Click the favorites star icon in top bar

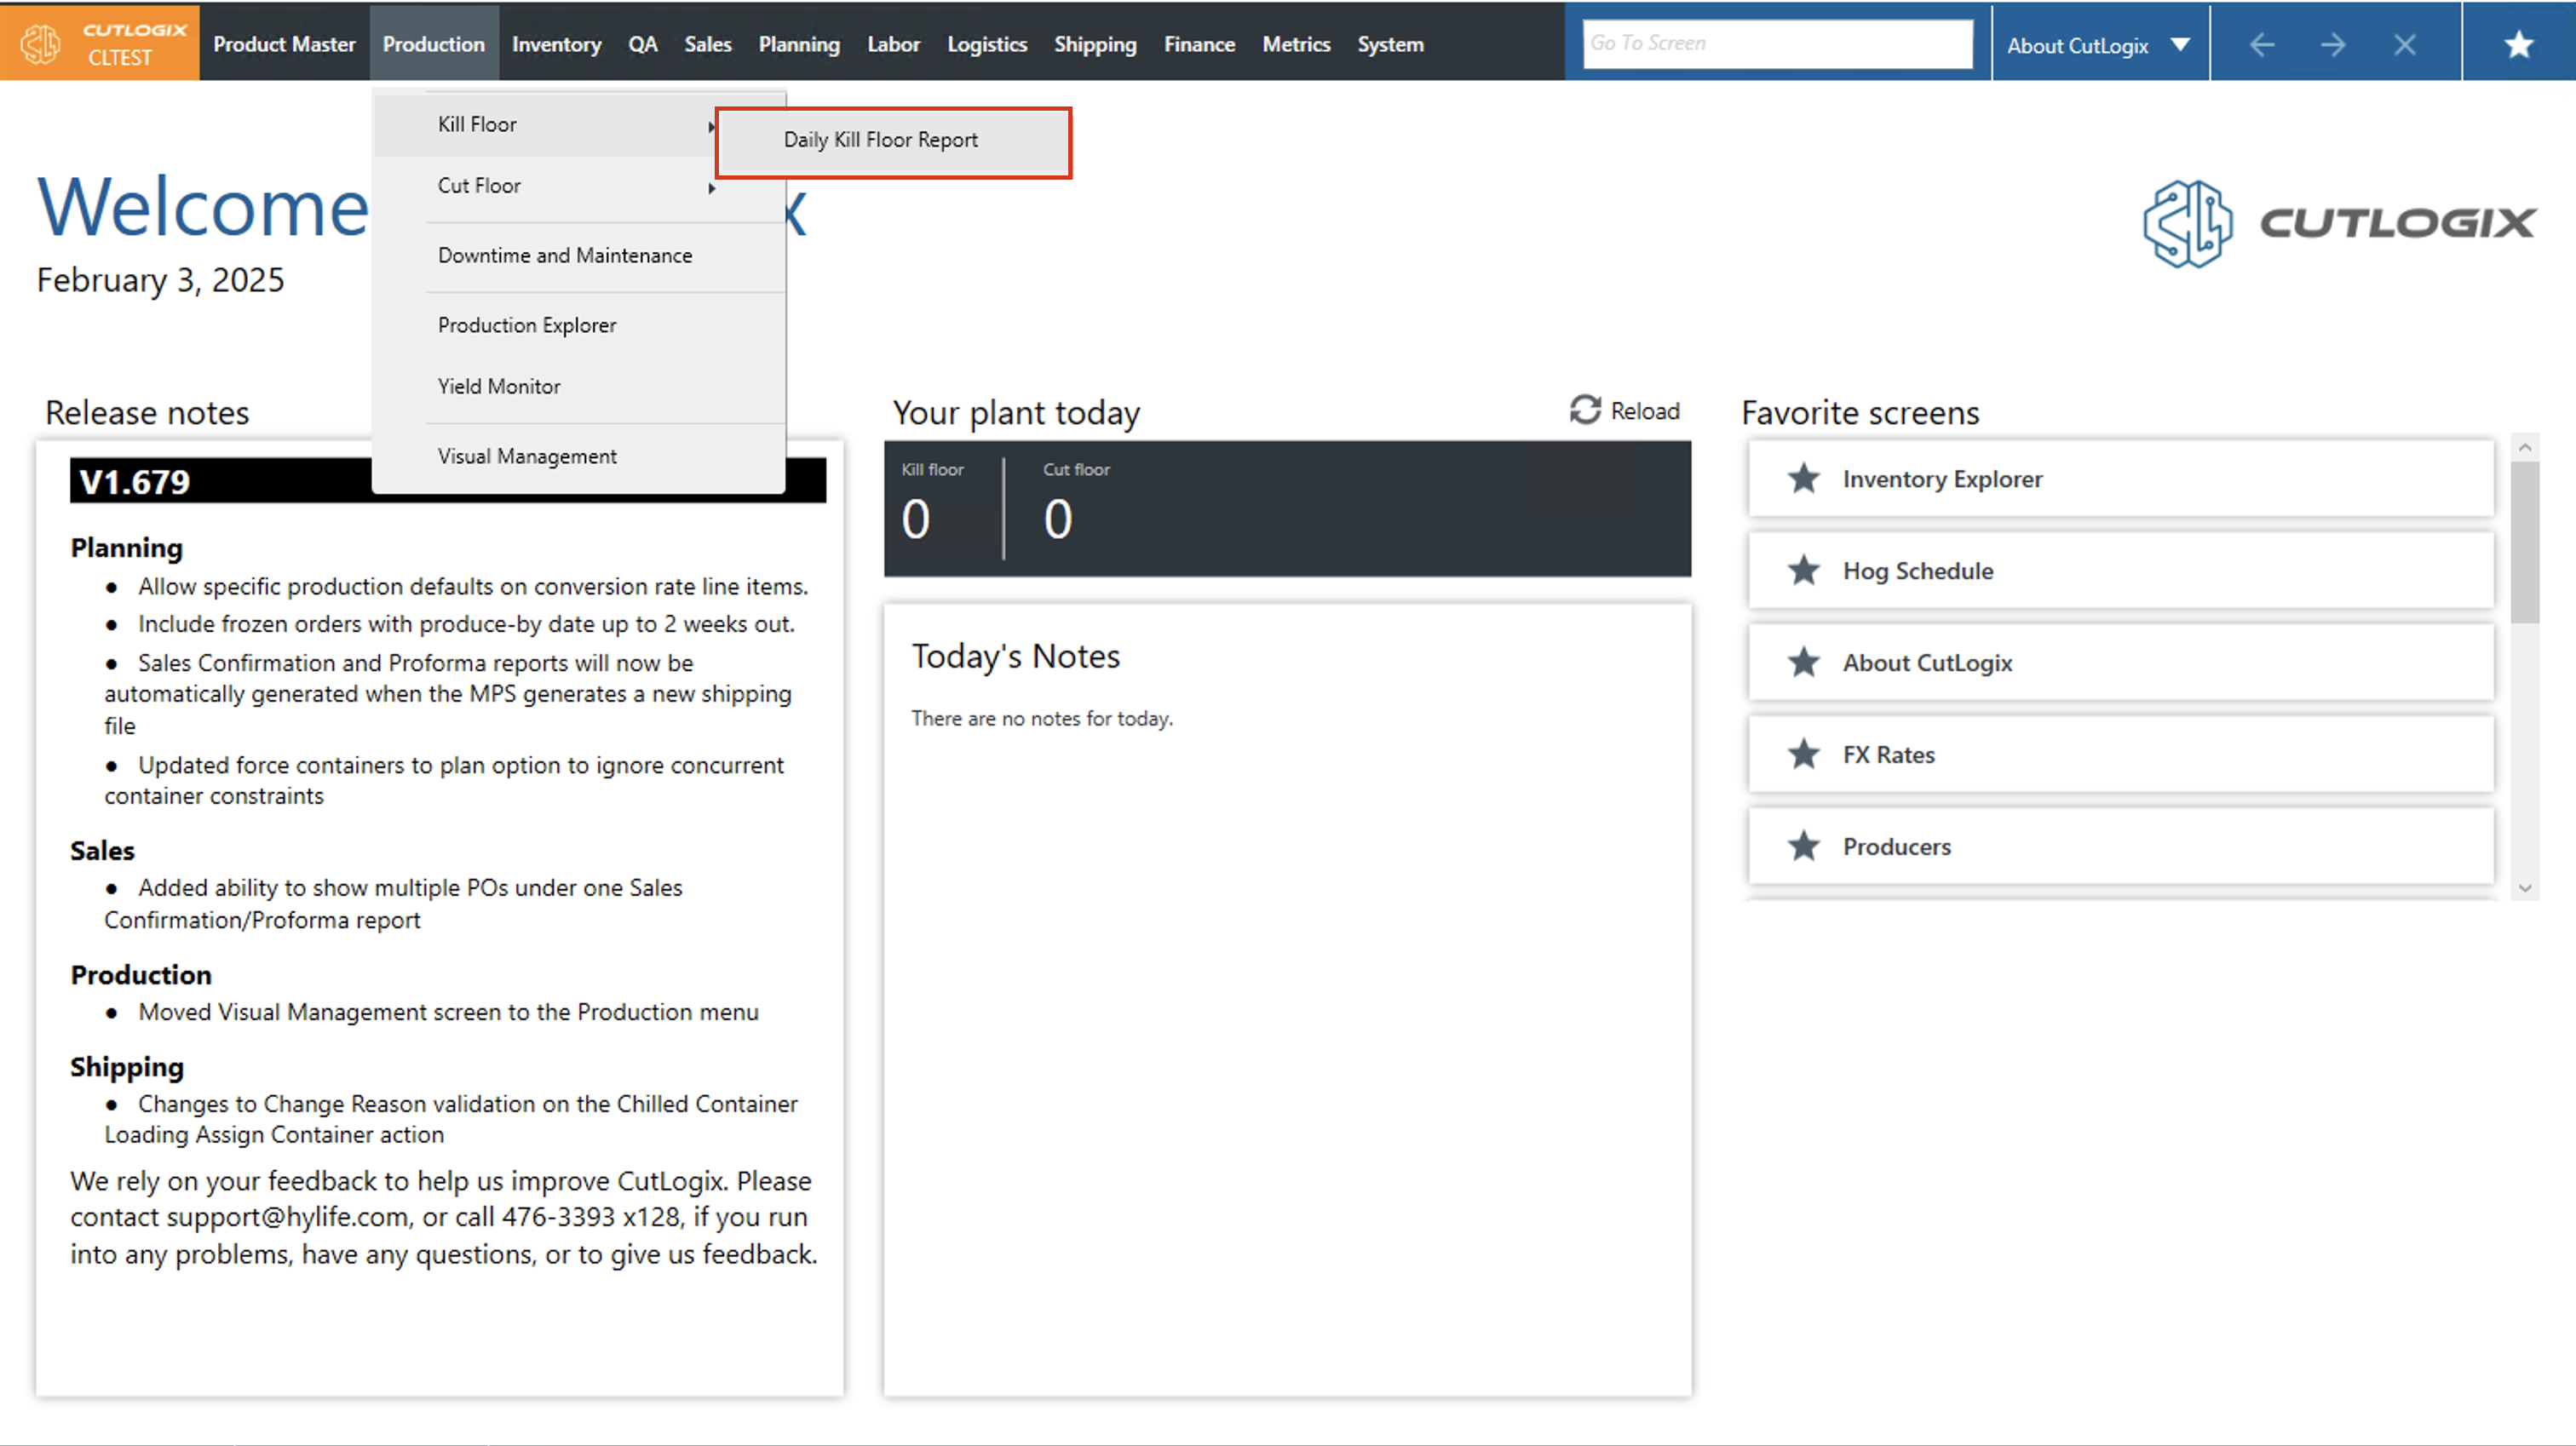[2518, 45]
